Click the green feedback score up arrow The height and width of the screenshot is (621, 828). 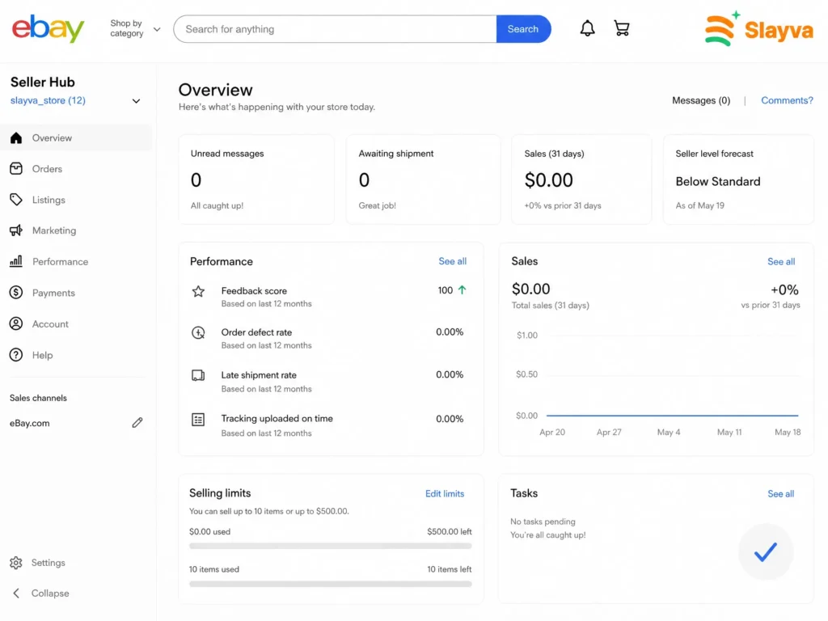(462, 290)
